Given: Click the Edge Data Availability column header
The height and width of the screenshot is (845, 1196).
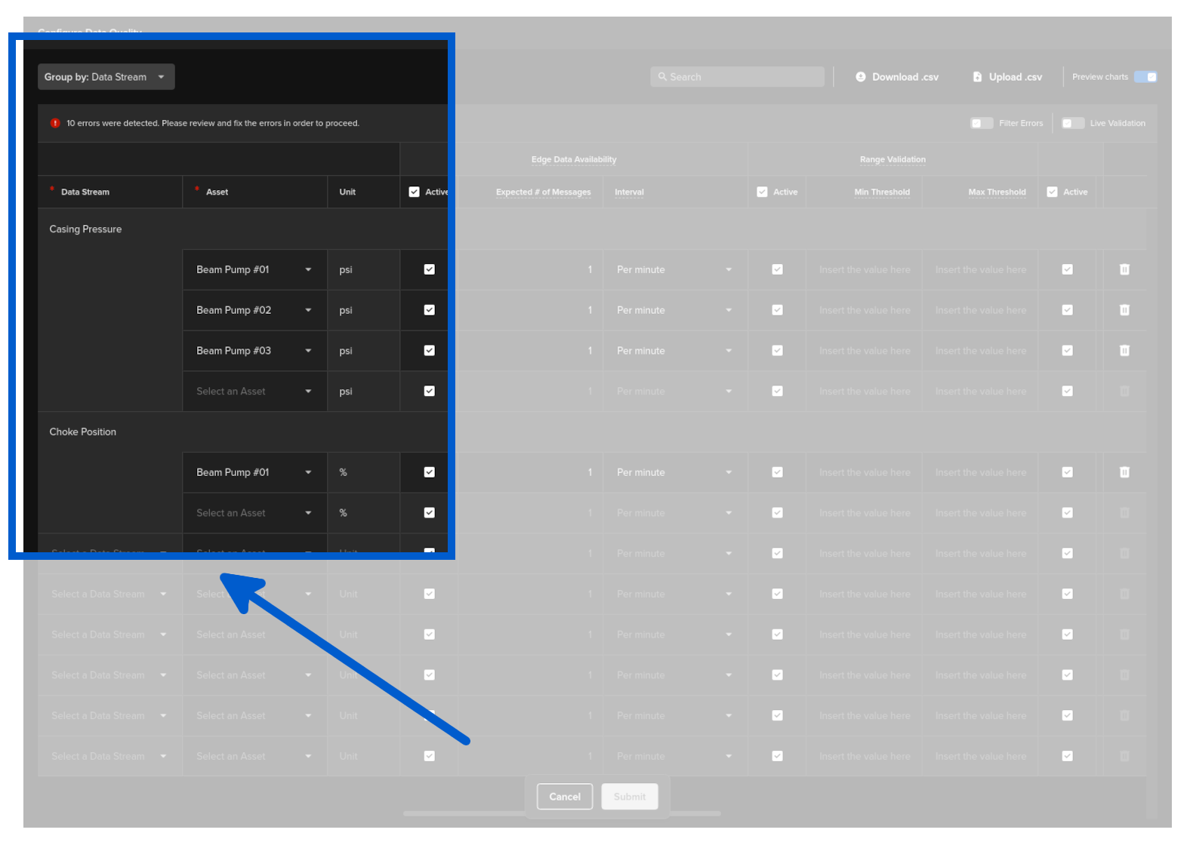Looking at the screenshot, I should 573,159.
